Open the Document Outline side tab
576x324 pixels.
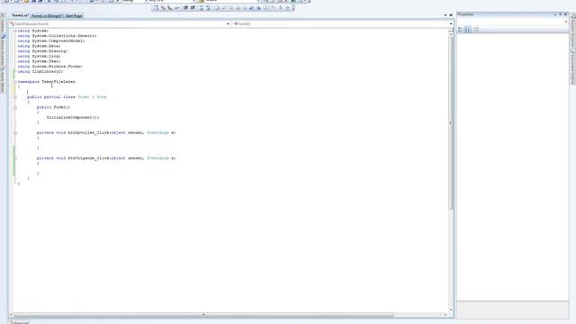tap(572, 68)
